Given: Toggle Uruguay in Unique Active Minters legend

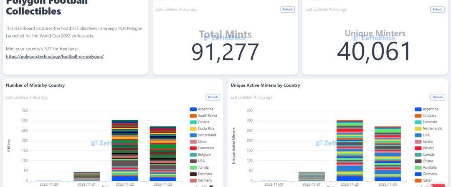Looking at the screenshot, I should [x=429, y=116].
